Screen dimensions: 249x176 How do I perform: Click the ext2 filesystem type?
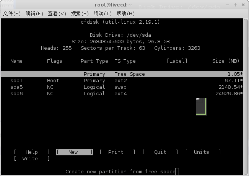120,81
